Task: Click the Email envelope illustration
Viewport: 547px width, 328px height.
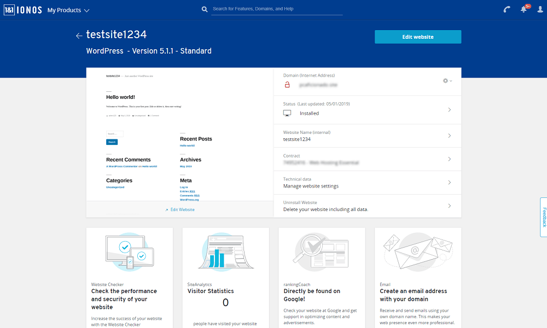Action: (x=418, y=252)
